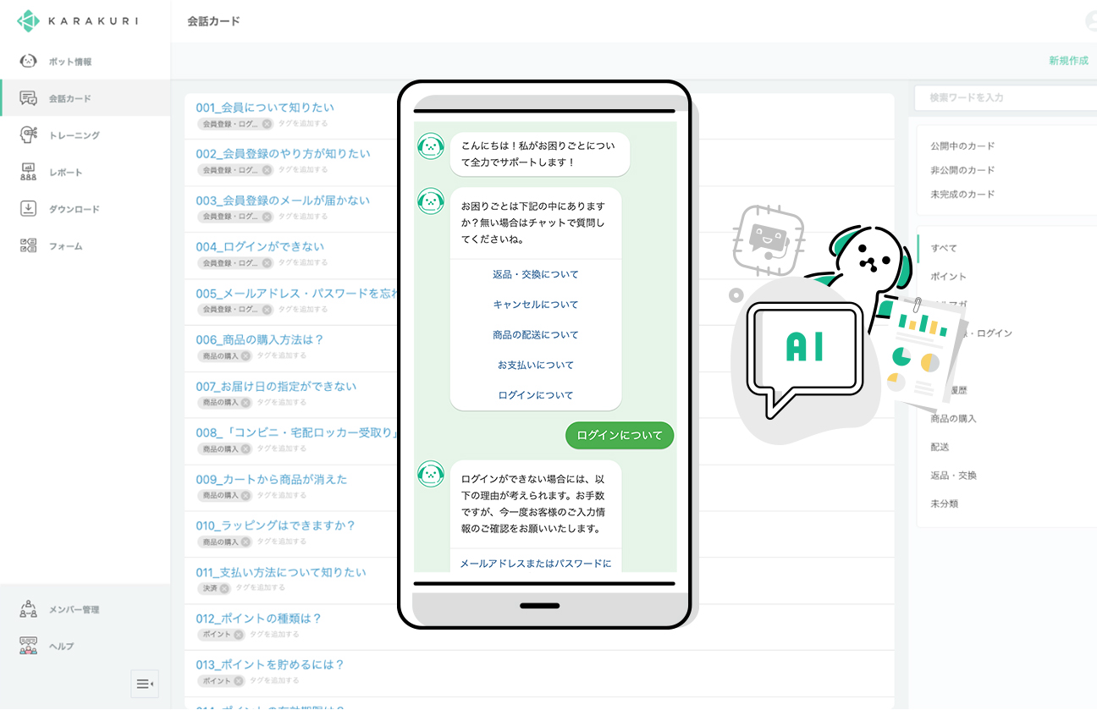
Task: Open the ヘルプ icon in sidebar
Action: [28, 647]
